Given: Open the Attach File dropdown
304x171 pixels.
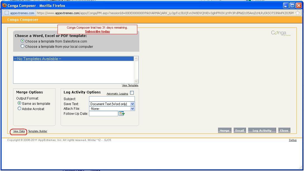Looking at the screenshot, I should 132,108.
